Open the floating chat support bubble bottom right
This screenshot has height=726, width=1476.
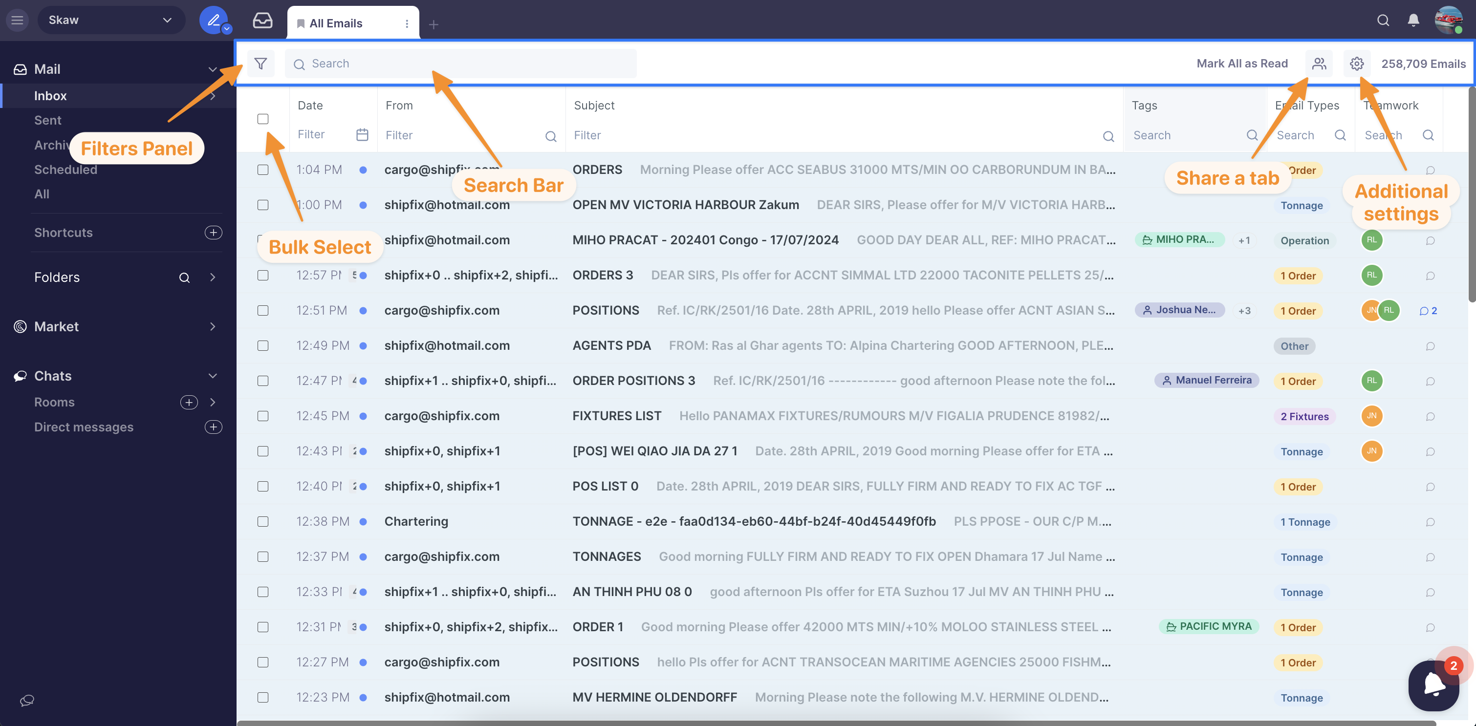point(1433,685)
